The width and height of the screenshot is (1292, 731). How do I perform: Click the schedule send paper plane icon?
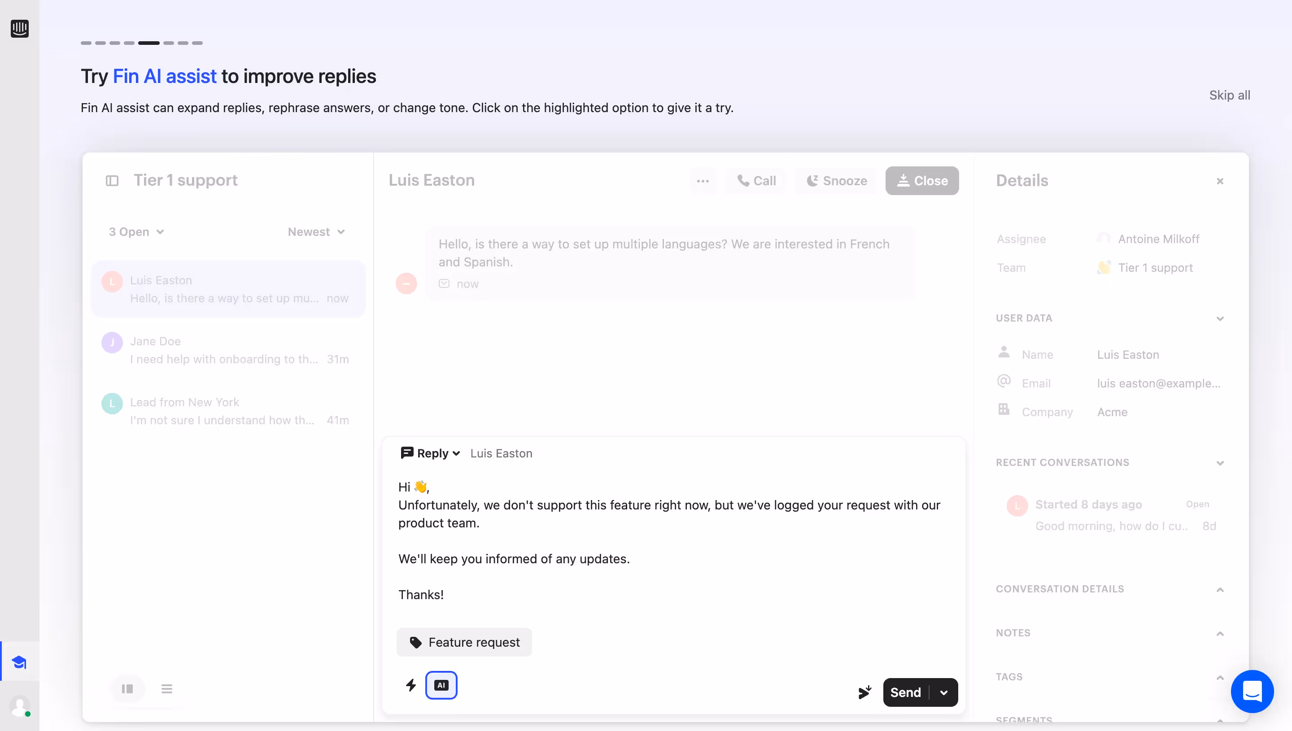[864, 692]
